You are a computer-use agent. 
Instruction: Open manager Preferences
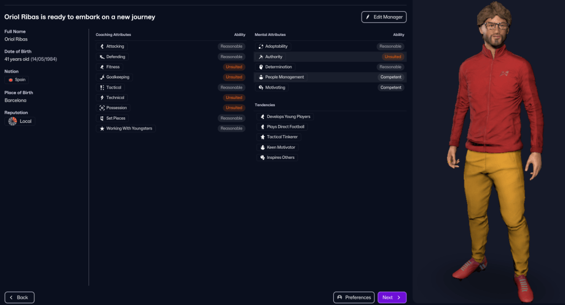[353, 297]
